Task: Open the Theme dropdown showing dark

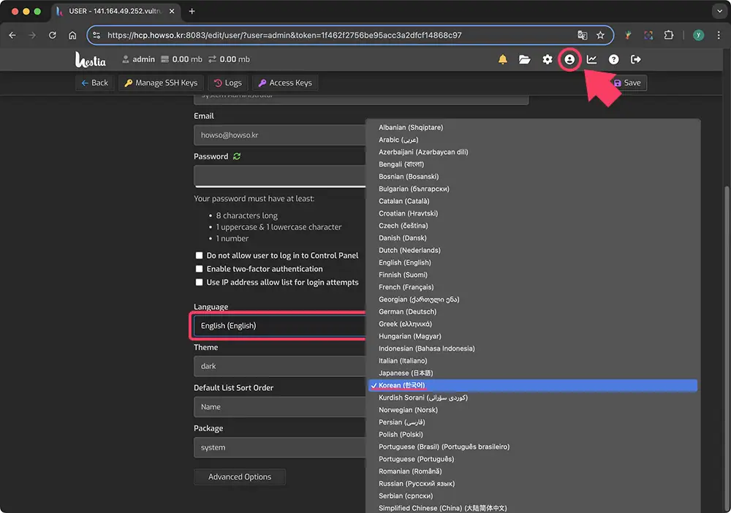Action: tap(279, 366)
